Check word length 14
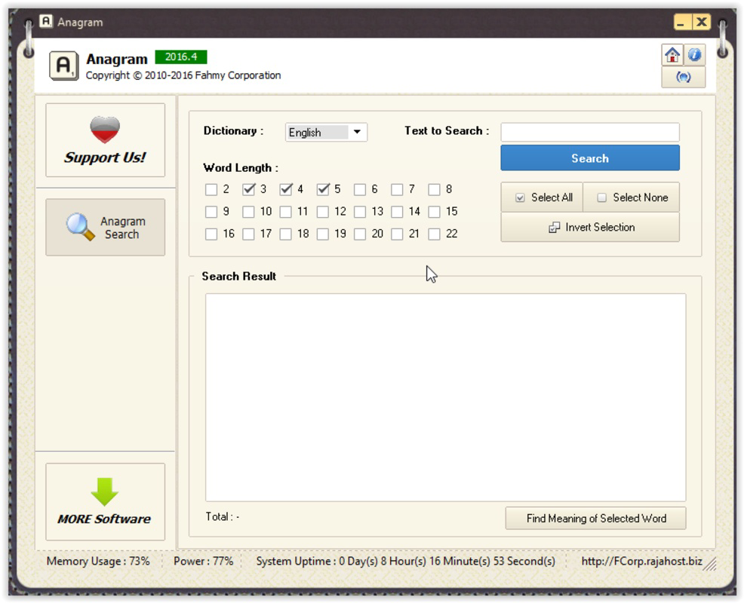 [x=397, y=212]
